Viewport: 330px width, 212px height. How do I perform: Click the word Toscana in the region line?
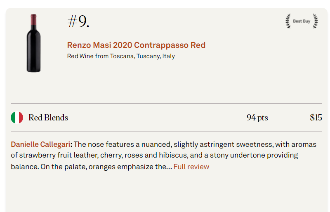point(122,56)
